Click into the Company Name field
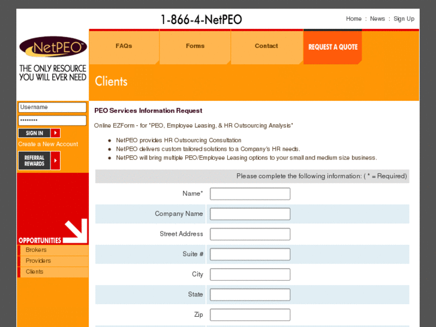 (x=250, y=214)
